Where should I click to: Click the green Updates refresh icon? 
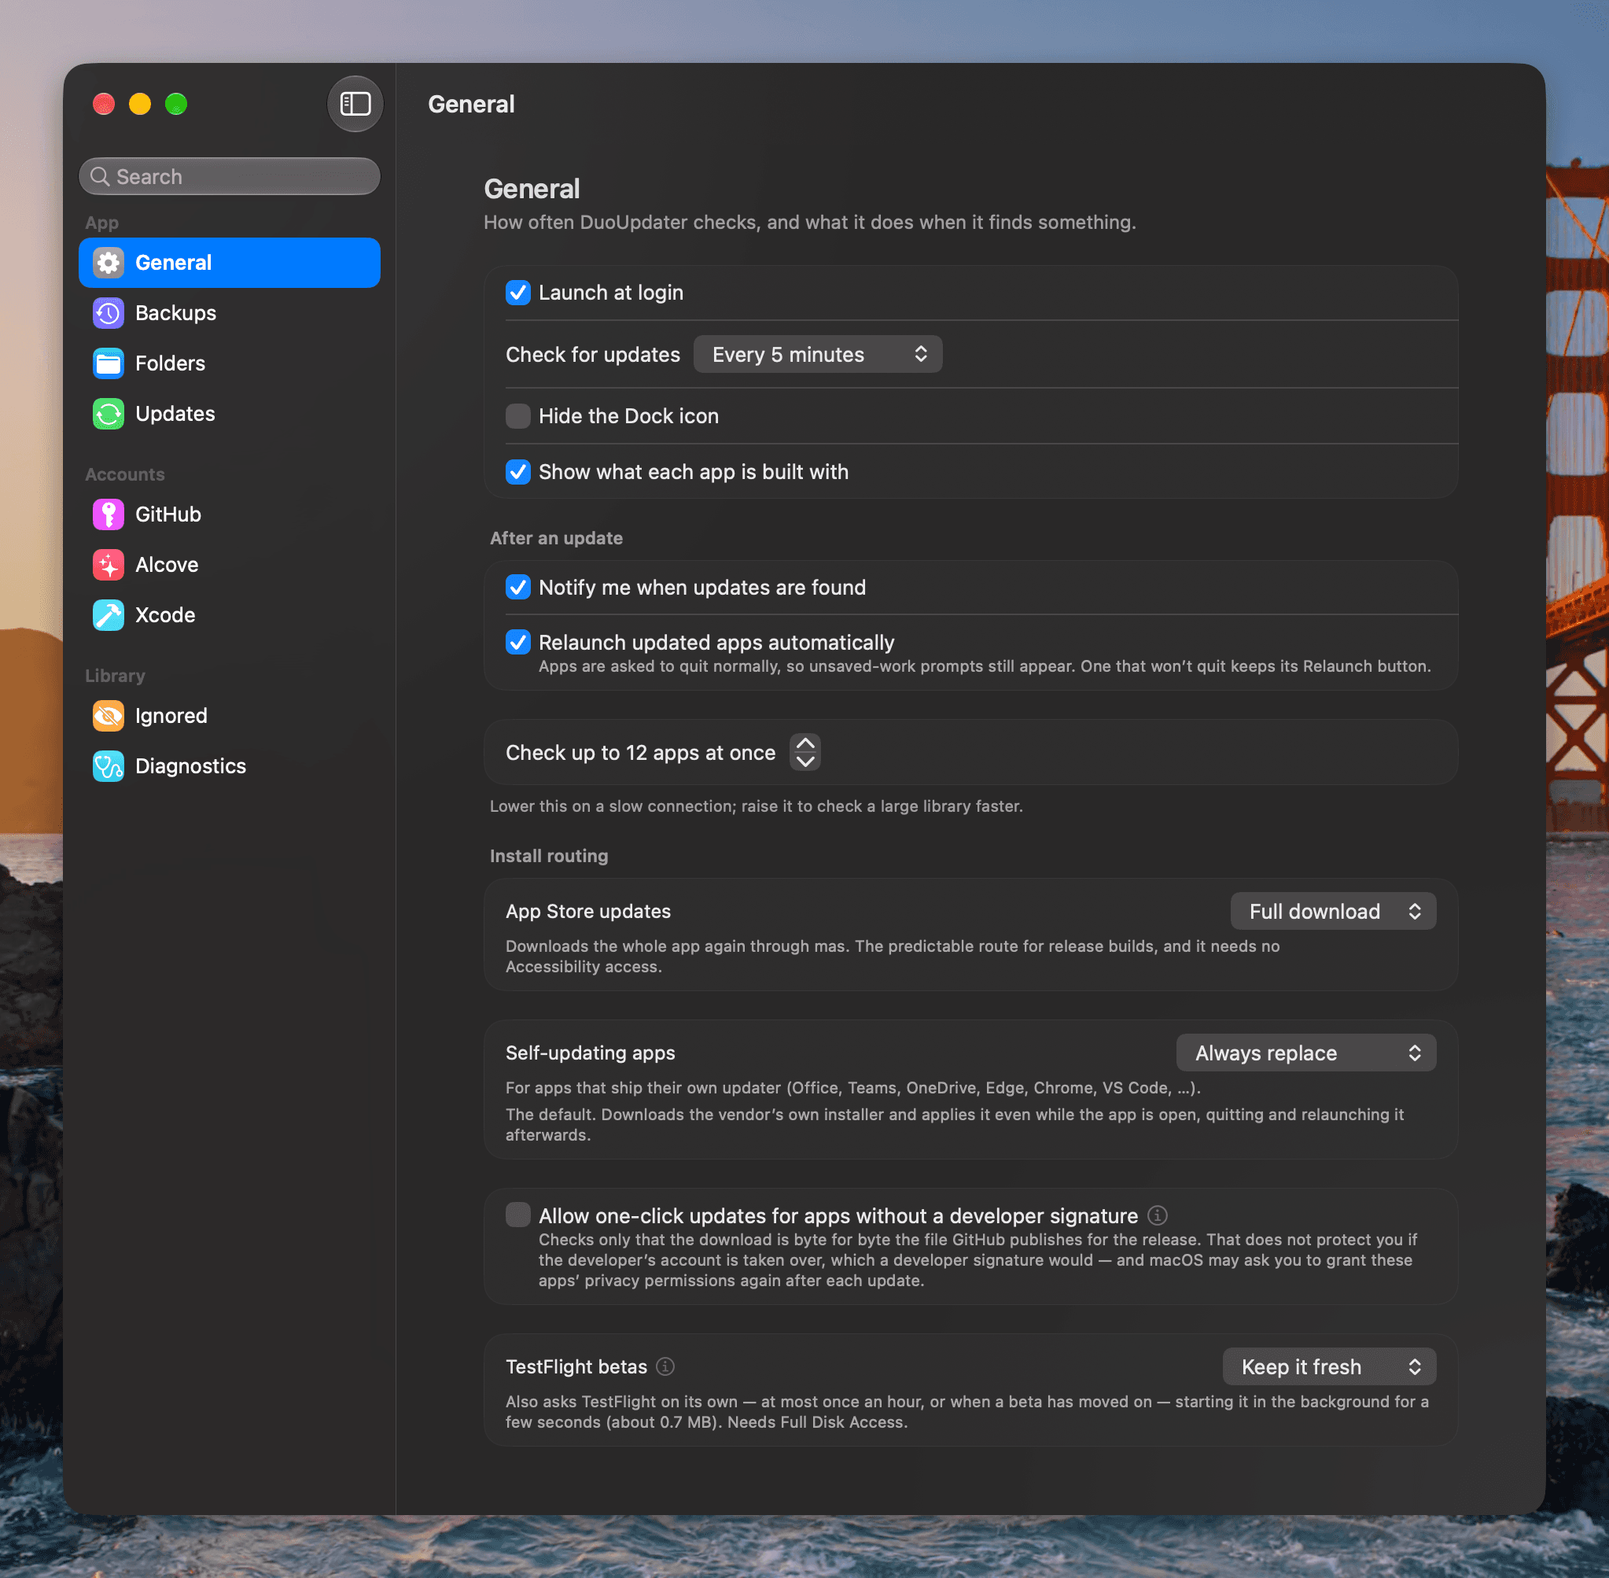[x=109, y=414]
